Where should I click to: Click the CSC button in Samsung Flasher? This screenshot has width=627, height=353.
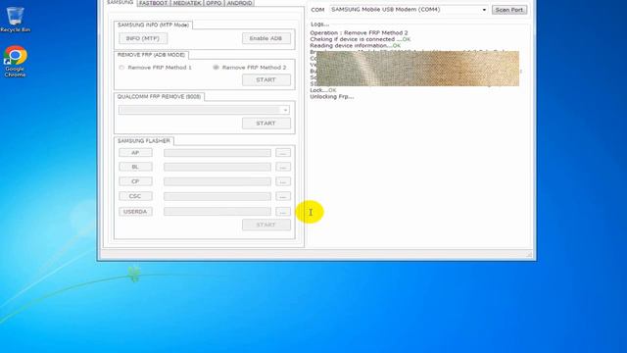click(135, 196)
